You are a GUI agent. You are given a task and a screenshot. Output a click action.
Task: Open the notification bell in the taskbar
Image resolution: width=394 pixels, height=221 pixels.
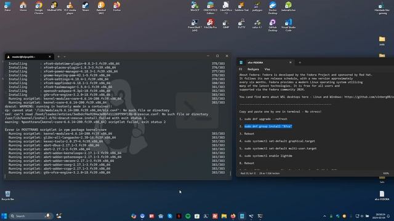point(388,216)
